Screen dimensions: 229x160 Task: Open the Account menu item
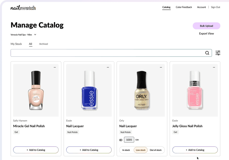coord(201,7)
